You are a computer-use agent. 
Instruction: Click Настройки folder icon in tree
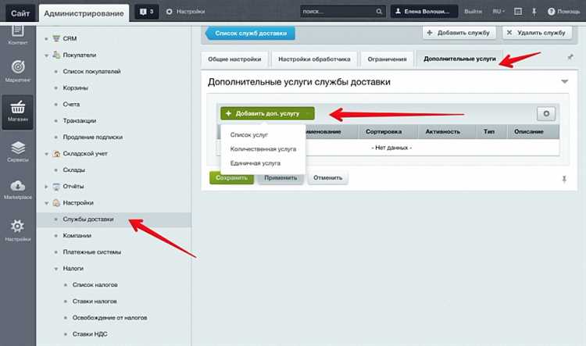click(56, 203)
